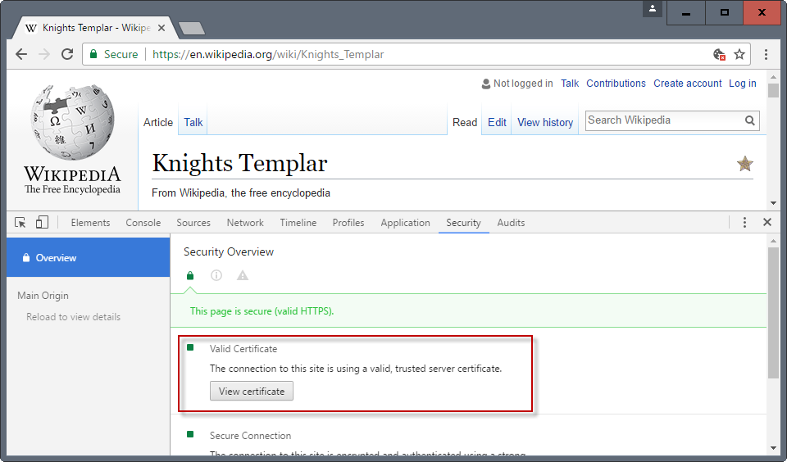Click the URL in the address bar
The image size is (787, 462).
(x=268, y=54)
